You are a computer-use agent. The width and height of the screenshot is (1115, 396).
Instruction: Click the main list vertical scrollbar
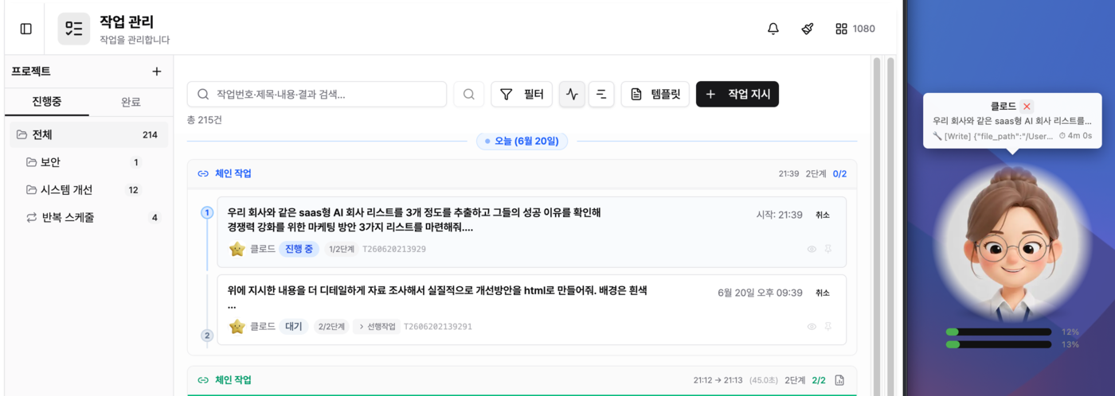pos(877,226)
